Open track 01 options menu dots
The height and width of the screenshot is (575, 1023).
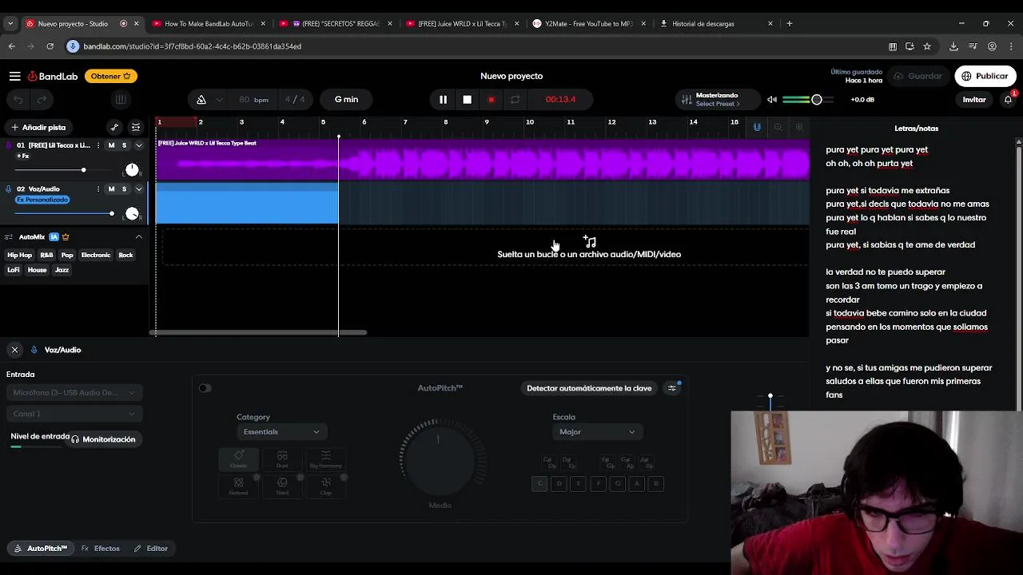tap(98, 145)
